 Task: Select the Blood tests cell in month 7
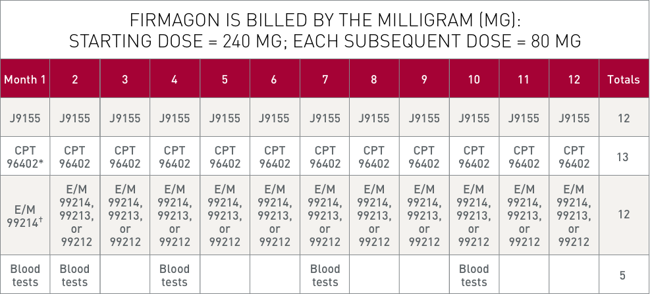325,275
